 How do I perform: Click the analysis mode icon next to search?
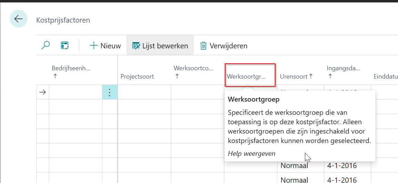[x=65, y=46]
